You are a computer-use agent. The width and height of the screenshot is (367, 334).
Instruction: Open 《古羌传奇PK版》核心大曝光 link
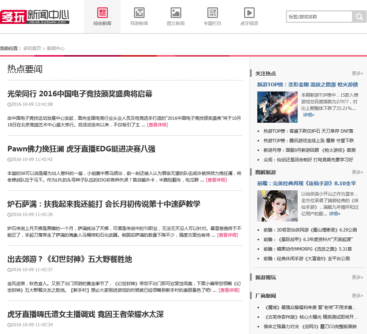(310, 317)
